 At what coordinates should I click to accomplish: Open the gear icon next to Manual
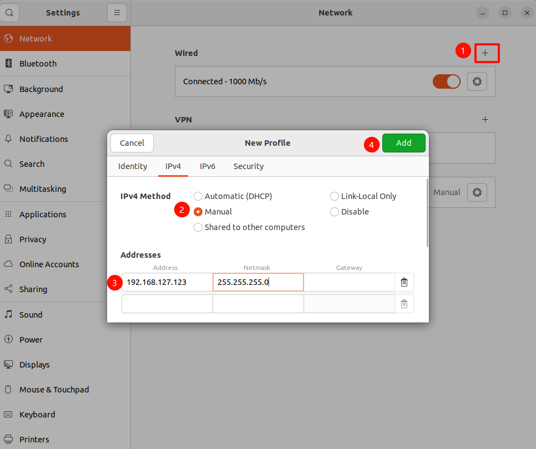point(477,192)
